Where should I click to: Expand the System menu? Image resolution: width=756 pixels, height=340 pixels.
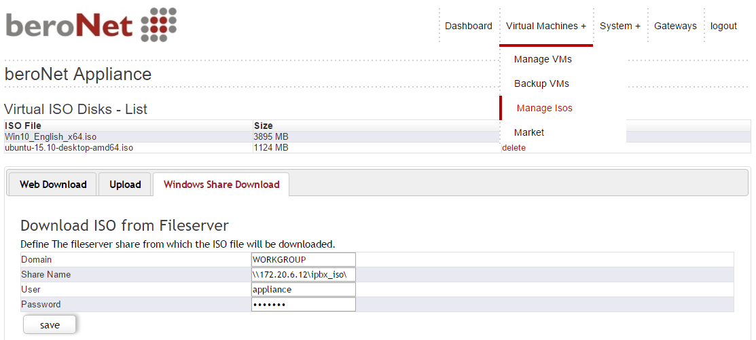(x=620, y=26)
